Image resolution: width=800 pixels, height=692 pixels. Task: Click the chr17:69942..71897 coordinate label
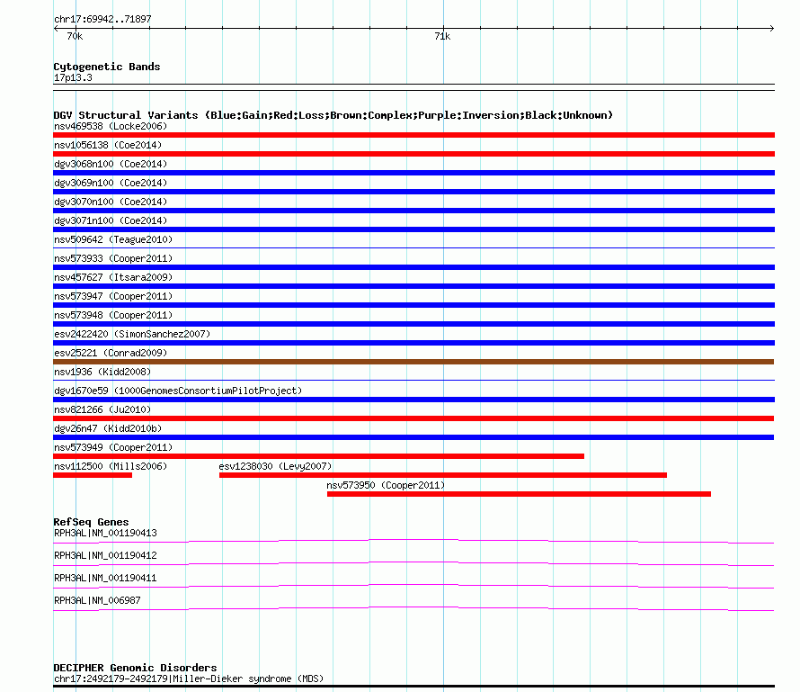102,19
